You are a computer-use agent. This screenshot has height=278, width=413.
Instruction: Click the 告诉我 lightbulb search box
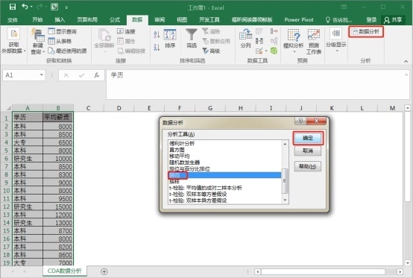[338, 19]
